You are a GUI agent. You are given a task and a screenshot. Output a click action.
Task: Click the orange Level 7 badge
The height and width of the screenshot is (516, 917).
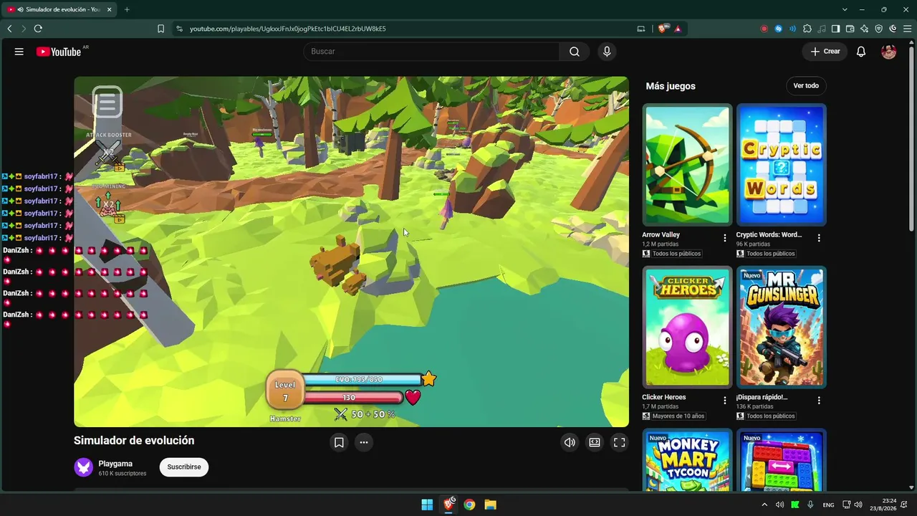[285, 391]
